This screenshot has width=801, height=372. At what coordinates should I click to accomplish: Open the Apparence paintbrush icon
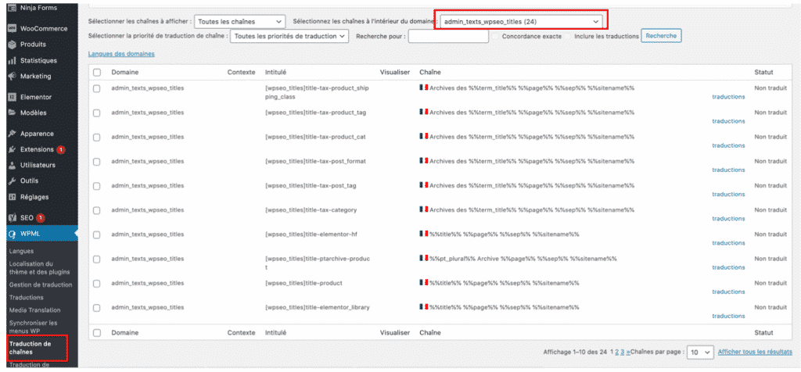12,134
